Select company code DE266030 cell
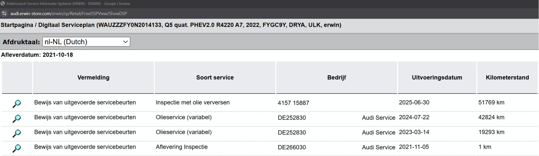The image size is (539, 156). point(292,147)
